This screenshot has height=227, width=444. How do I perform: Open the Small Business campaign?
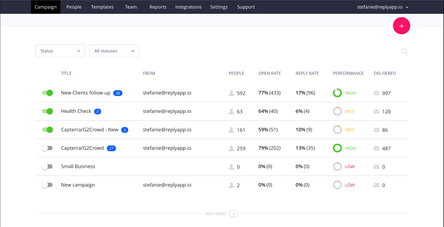(78, 167)
